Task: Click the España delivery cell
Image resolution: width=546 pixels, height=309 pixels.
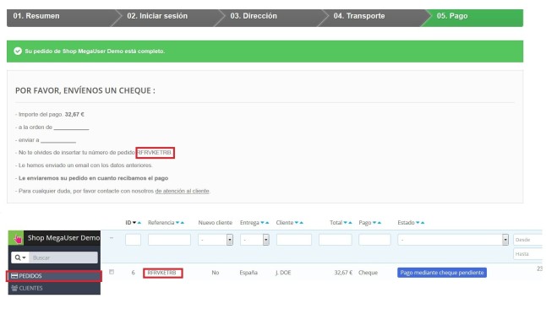Action: point(248,273)
